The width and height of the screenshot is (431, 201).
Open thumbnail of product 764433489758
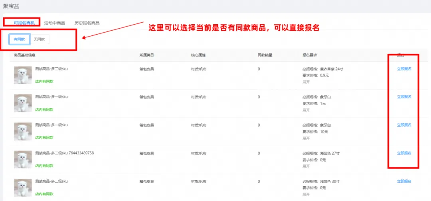tap(23, 159)
